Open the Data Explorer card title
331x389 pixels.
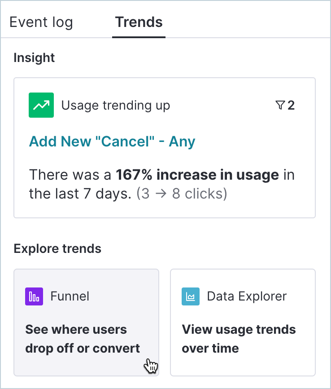pos(247,296)
